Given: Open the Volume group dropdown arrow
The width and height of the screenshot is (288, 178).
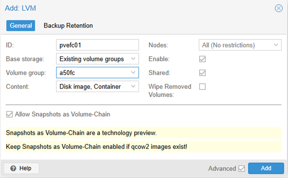Looking at the screenshot, I should tap(133, 73).
